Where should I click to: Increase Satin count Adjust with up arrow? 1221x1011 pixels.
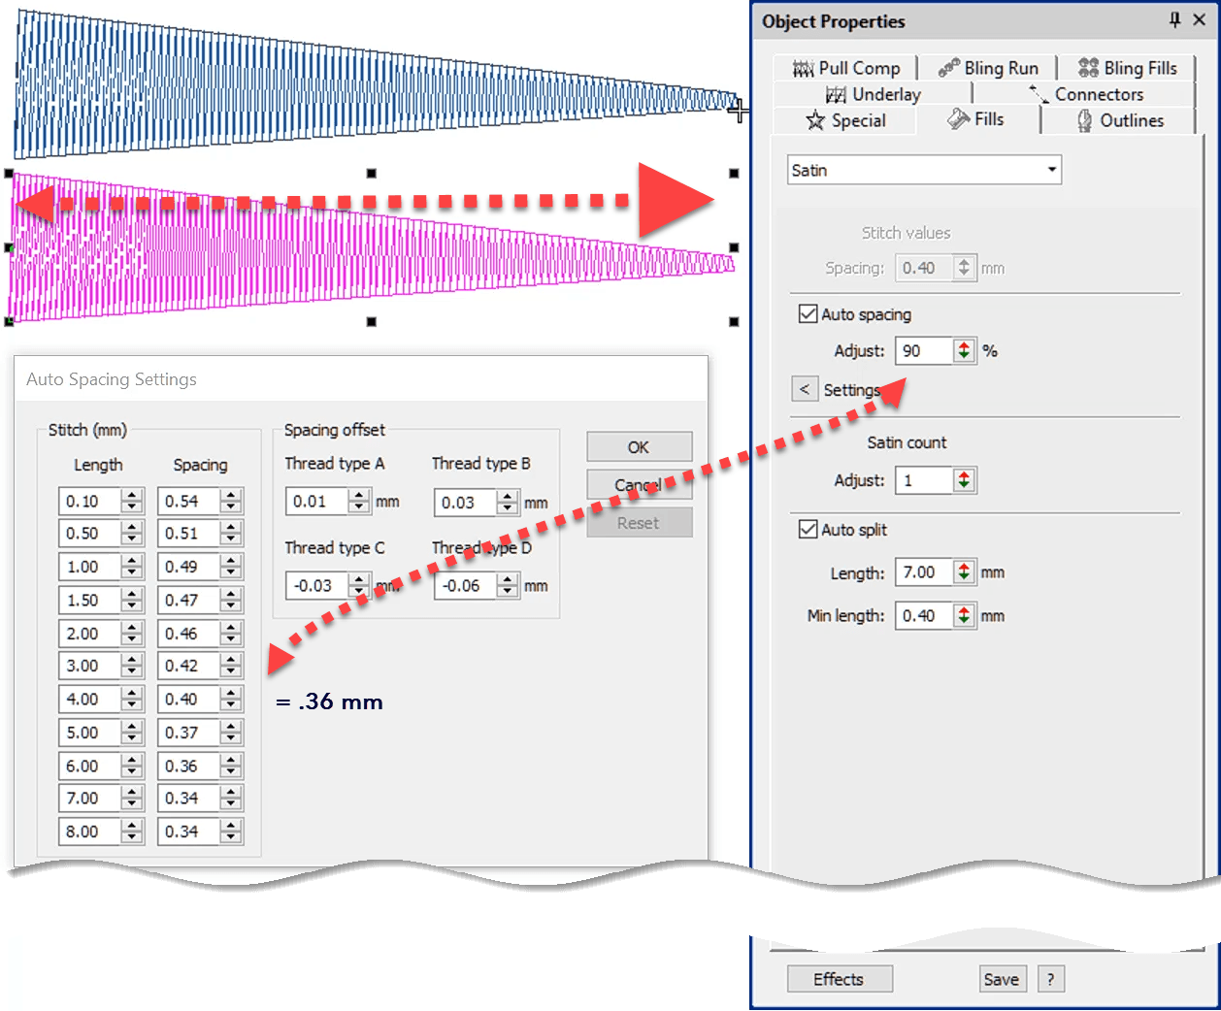pos(965,475)
